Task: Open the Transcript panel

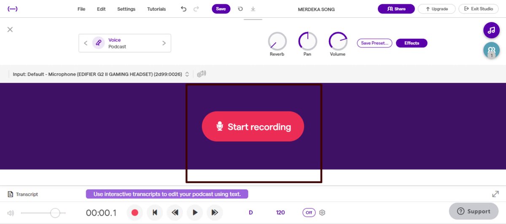Action: 23,194
